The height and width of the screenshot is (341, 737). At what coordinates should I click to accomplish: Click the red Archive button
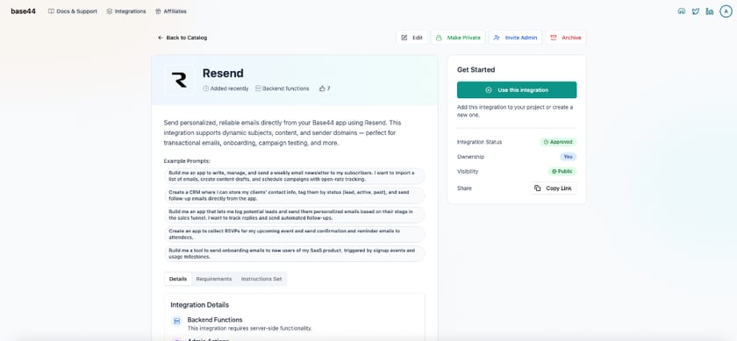point(566,38)
